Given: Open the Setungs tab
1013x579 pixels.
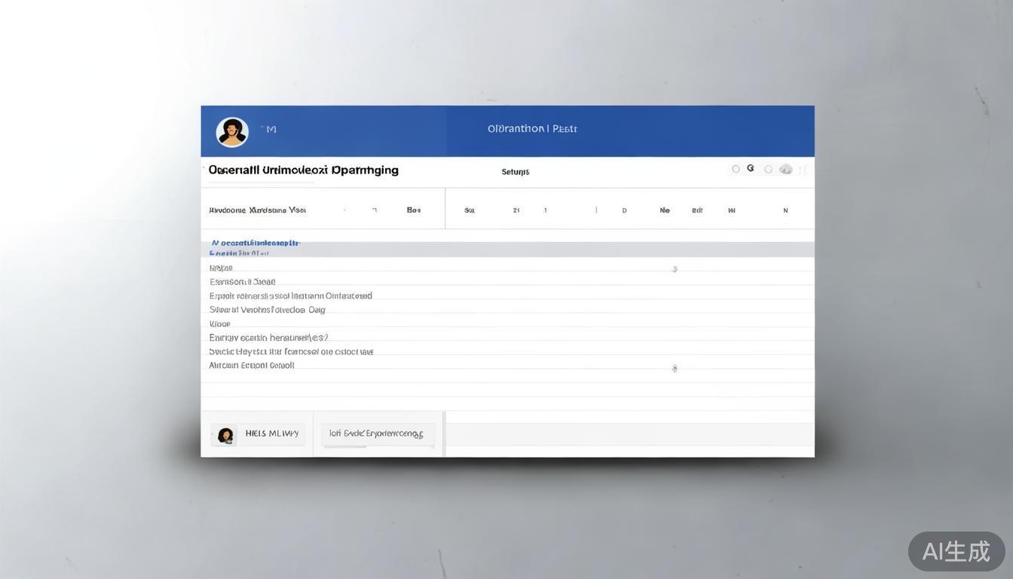Looking at the screenshot, I should click(x=516, y=172).
